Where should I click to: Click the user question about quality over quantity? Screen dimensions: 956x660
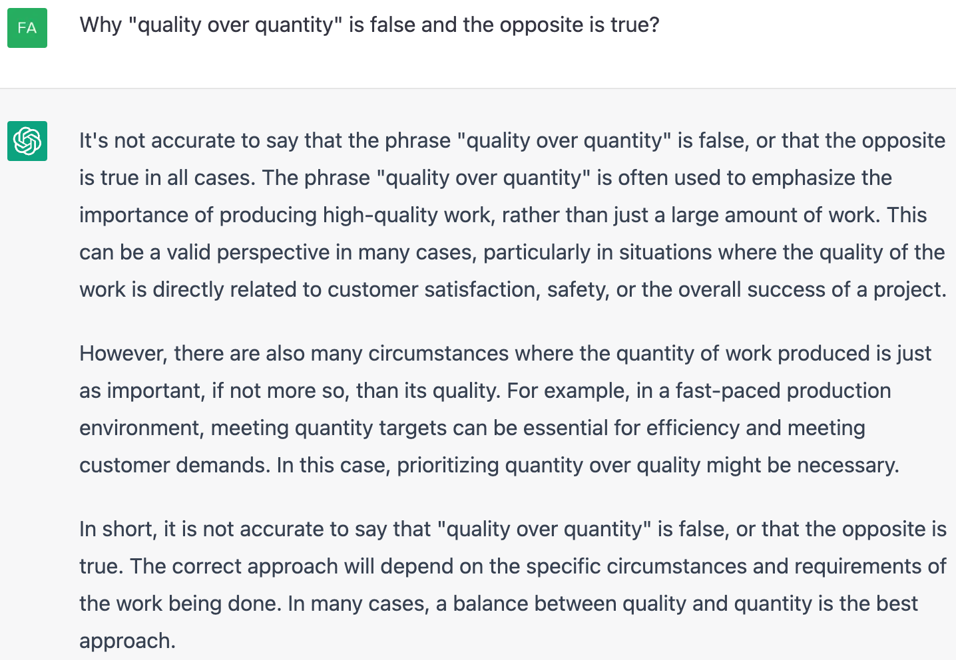click(x=369, y=25)
